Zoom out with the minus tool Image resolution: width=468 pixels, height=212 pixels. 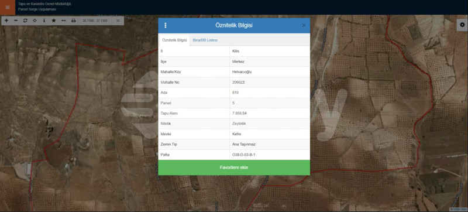[x=16, y=20]
